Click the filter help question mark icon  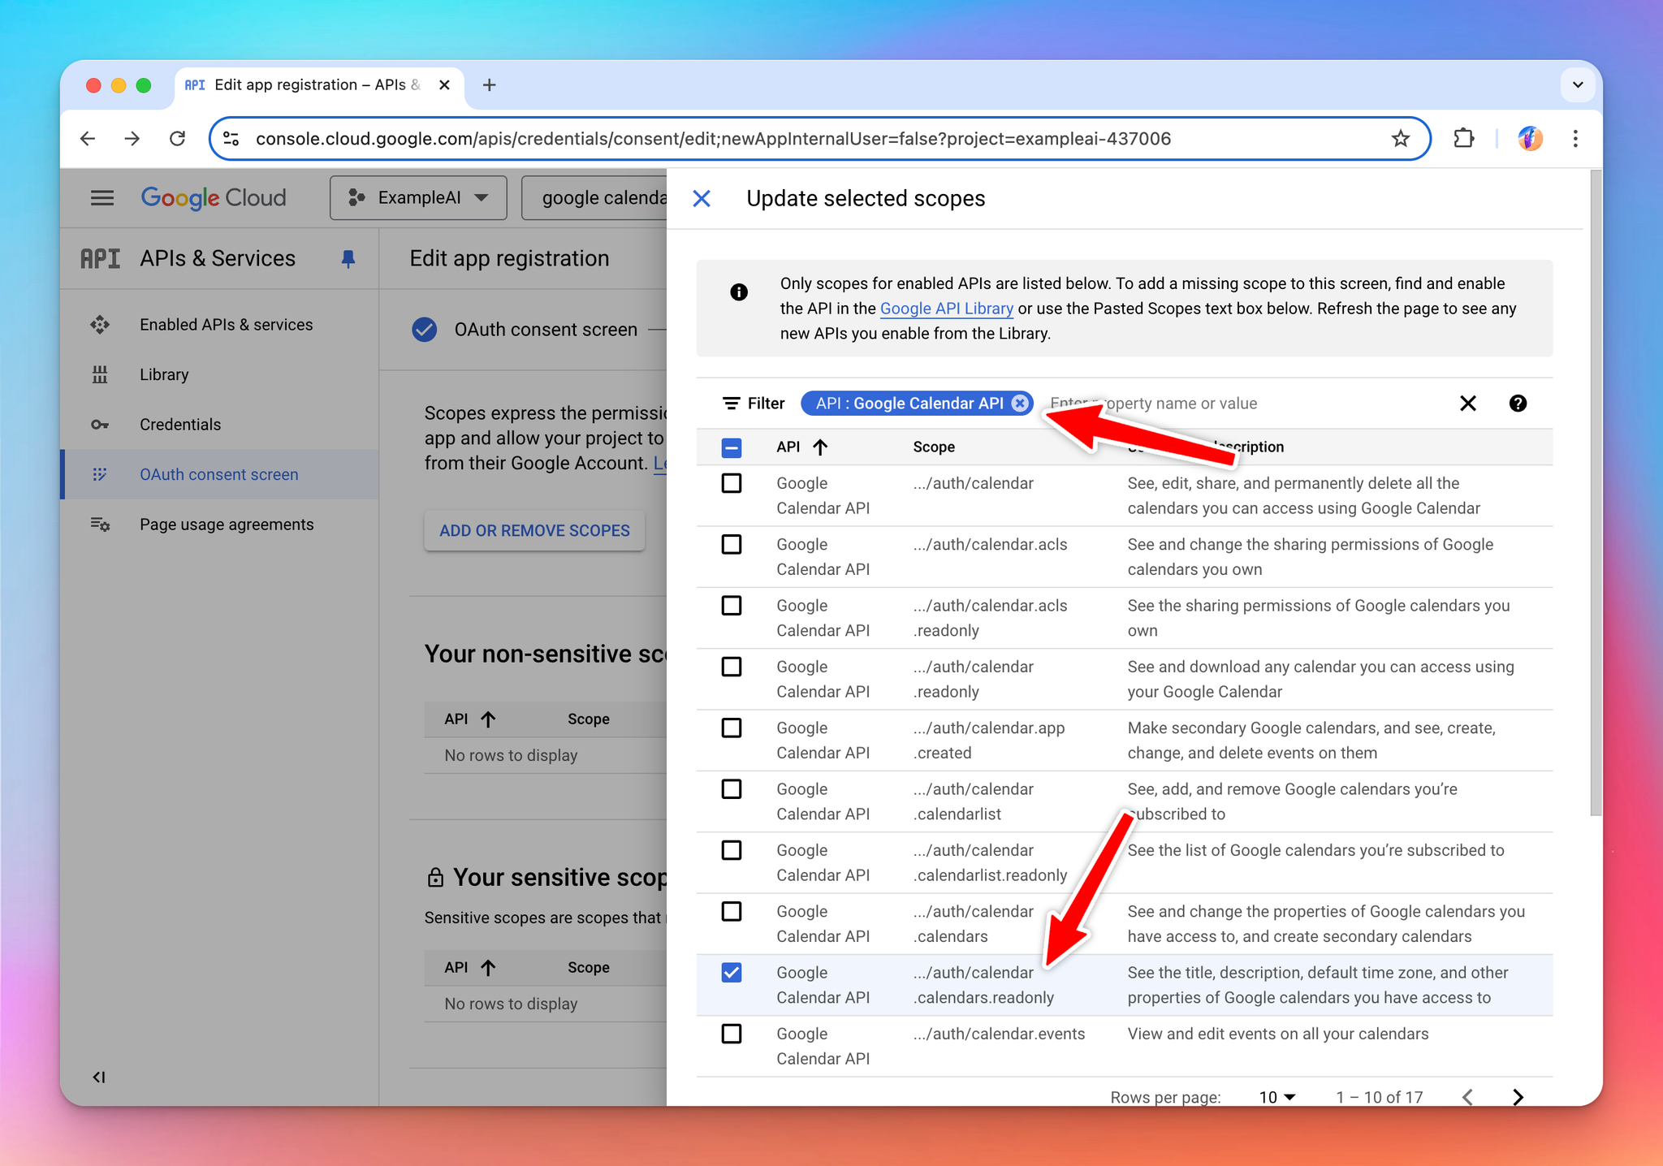[x=1517, y=404]
